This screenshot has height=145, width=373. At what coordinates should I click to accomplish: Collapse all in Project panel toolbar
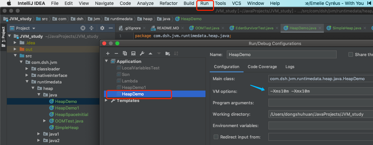click(91, 28)
